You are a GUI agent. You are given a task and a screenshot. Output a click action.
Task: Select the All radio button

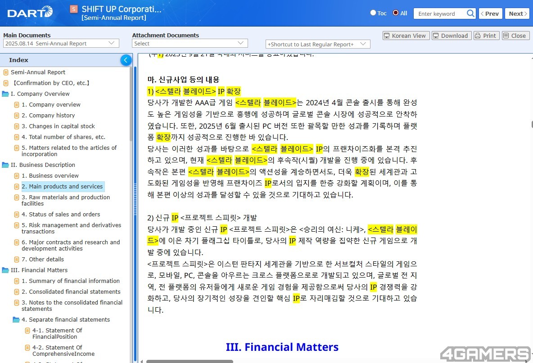pyautogui.click(x=396, y=13)
